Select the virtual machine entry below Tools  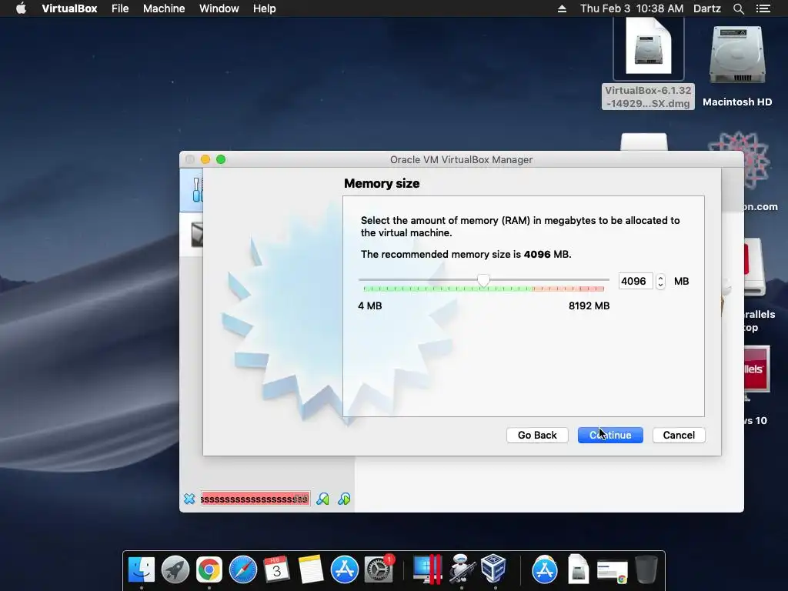(192, 234)
